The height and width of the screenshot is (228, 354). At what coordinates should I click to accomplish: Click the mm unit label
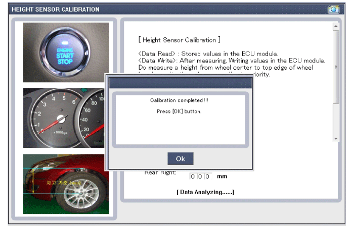pyautogui.click(x=222, y=177)
